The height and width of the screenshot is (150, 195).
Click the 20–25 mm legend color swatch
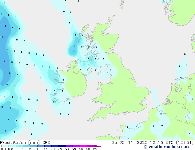click(x=55, y=146)
